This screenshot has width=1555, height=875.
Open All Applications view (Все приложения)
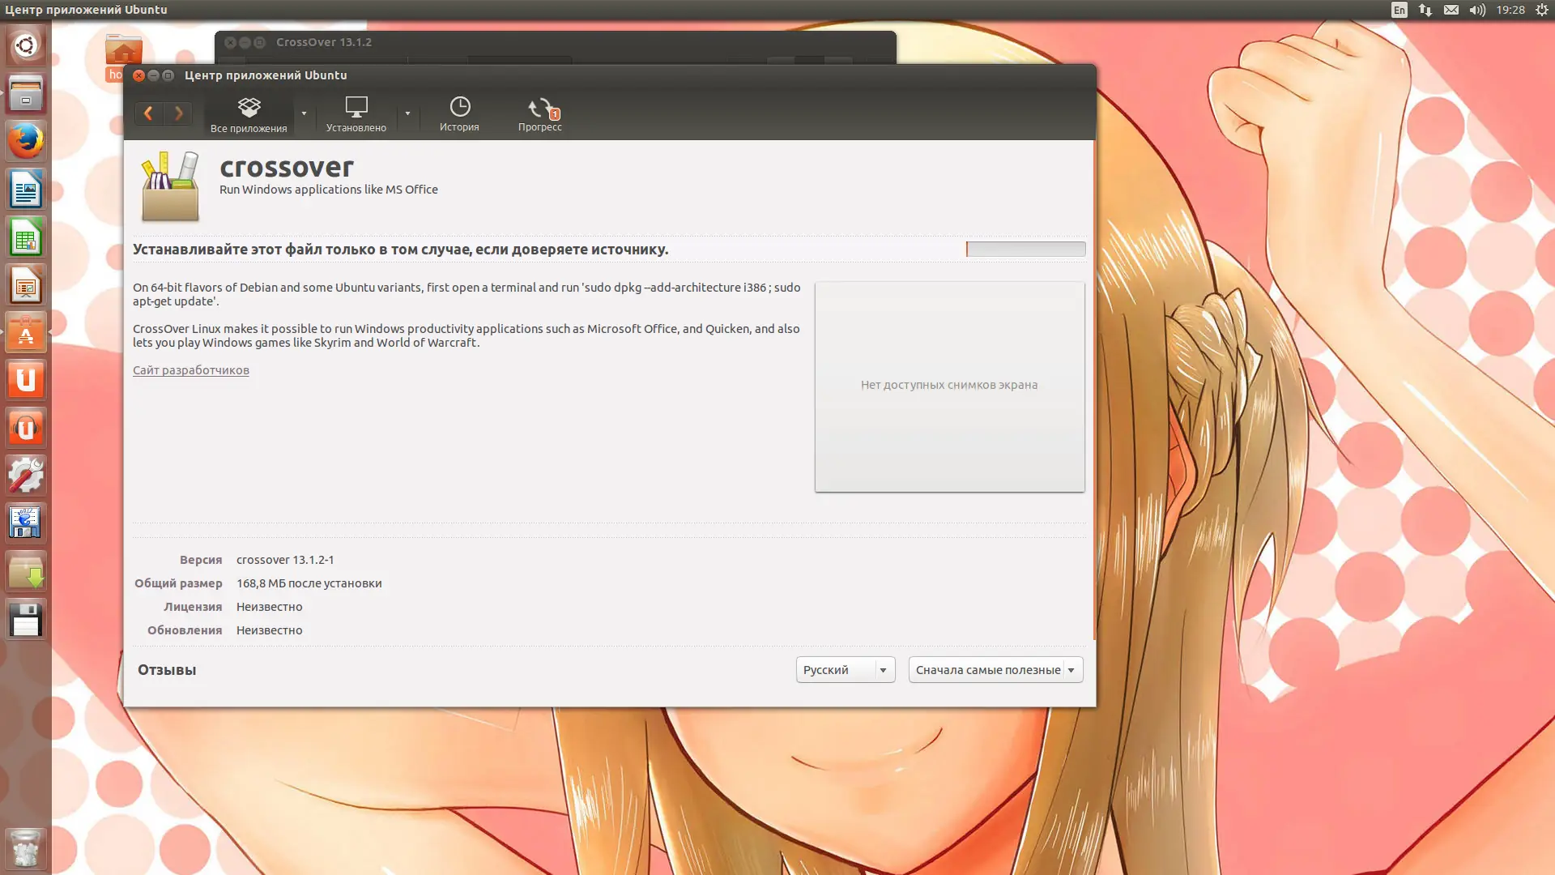coord(249,114)
